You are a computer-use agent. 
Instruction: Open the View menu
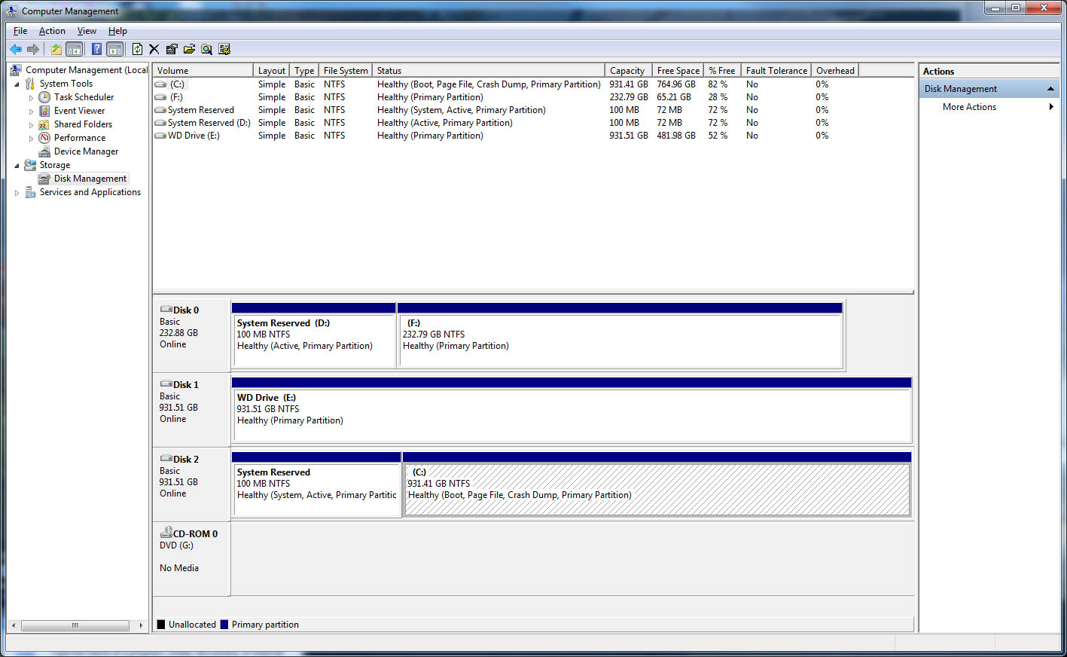(x=87, y=31)
